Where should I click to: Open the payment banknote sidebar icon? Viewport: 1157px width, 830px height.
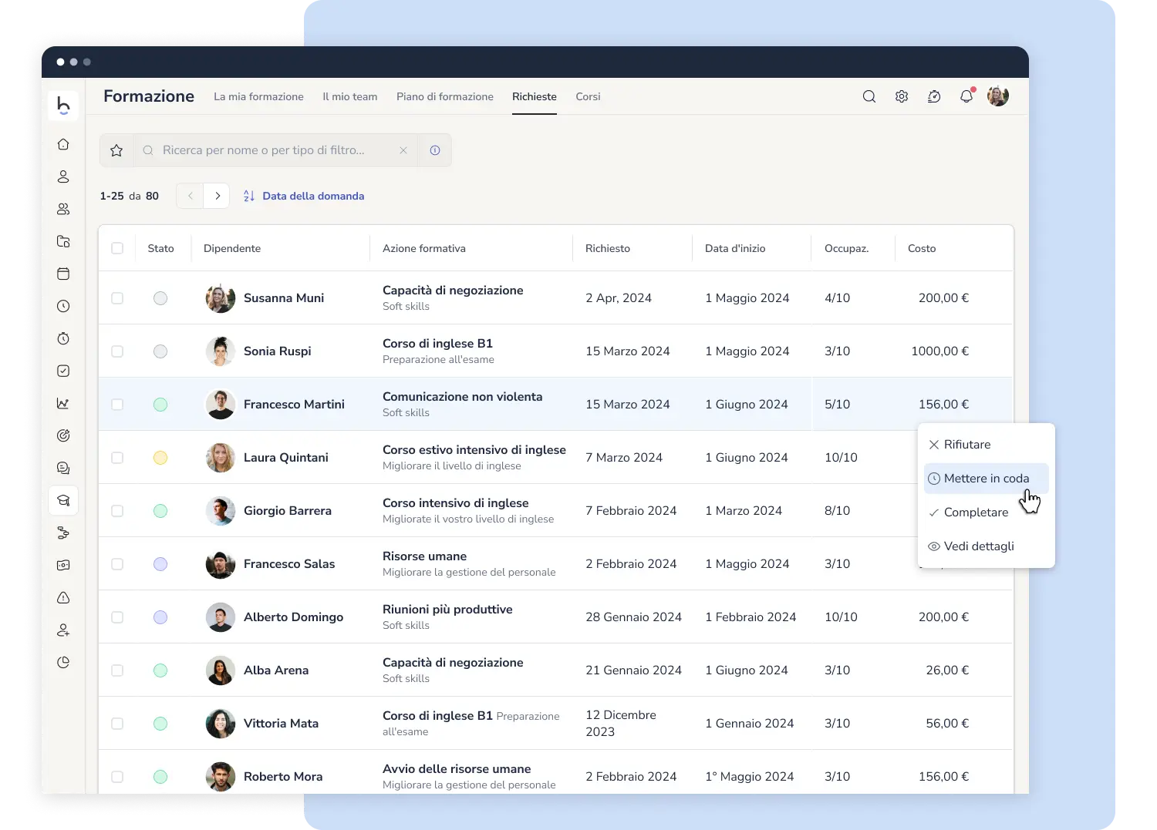click(63, 565)
